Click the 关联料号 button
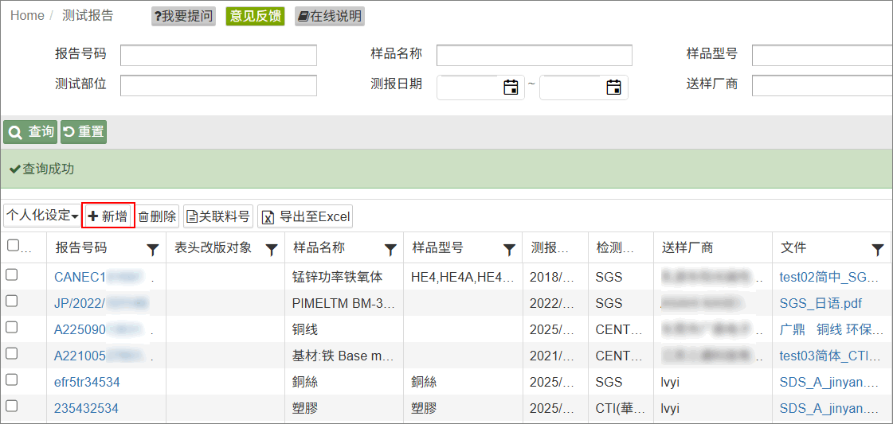 click(219, 216)
